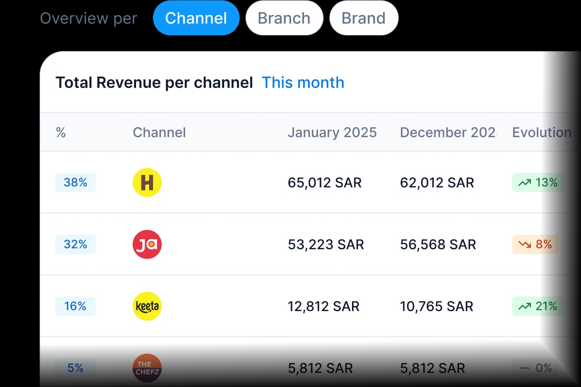581x387 pixels.
Task: Click the yellow H channel logo
Action: click(x=147, y=183)
